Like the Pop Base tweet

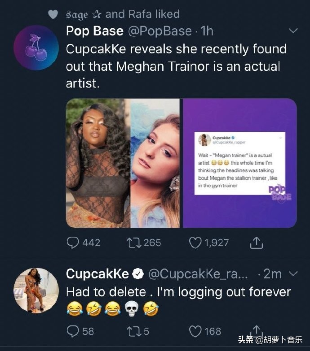[195, 243]
